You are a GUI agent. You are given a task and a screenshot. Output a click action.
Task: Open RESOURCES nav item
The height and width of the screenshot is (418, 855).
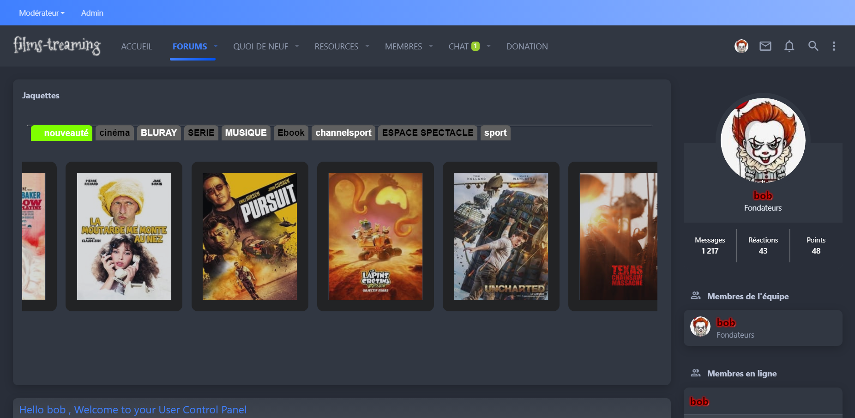[337, 47]
